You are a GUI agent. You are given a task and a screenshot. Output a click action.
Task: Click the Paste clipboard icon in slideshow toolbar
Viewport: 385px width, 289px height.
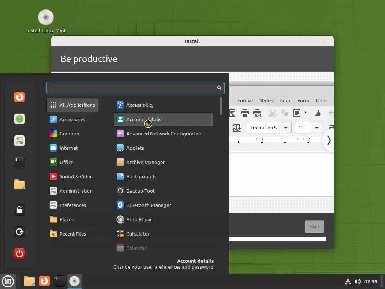[297, 113]
